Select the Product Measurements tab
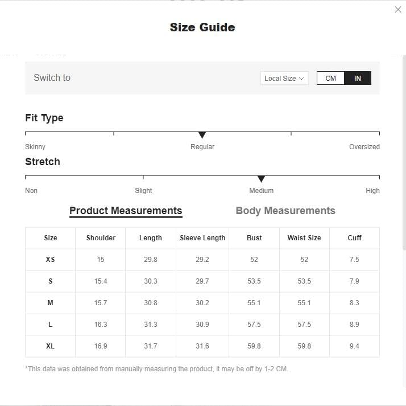The height and width of the screenshot is (406, 406). point(126,211)
